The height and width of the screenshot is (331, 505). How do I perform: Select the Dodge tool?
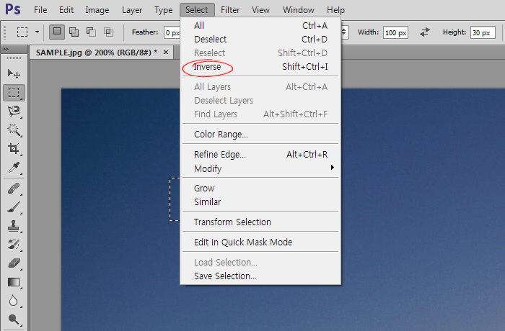point(14,319)
